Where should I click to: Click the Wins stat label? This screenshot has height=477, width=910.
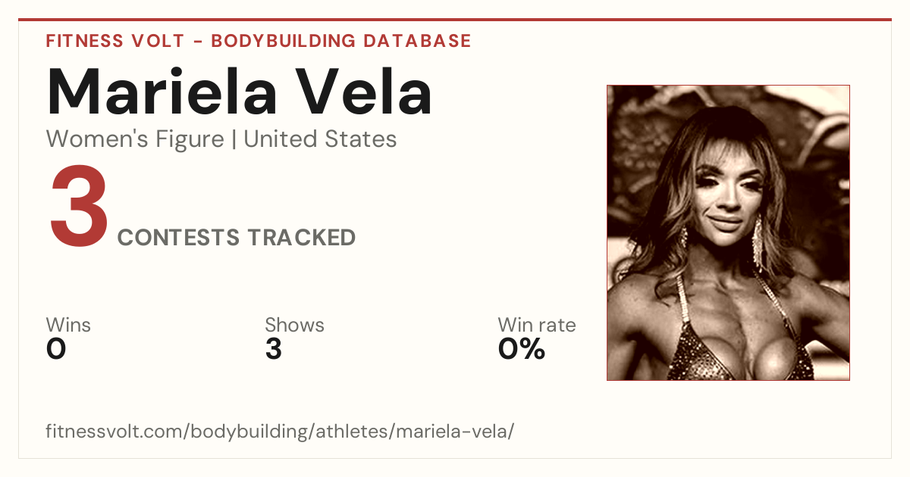[x=68, y=325]
